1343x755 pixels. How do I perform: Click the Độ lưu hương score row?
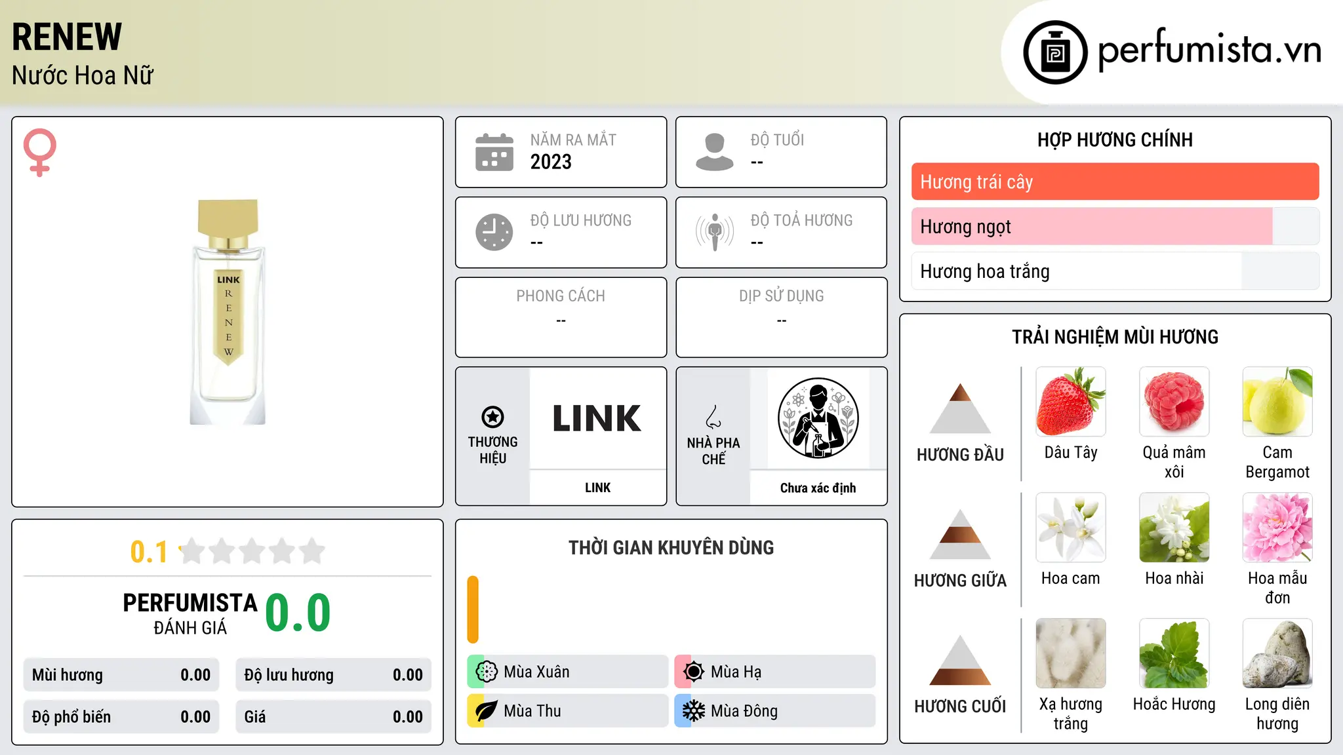(334, 675)
